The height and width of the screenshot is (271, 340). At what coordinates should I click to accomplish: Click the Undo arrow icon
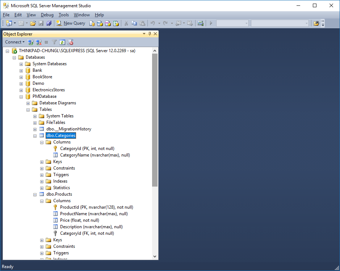coord(153,23)
